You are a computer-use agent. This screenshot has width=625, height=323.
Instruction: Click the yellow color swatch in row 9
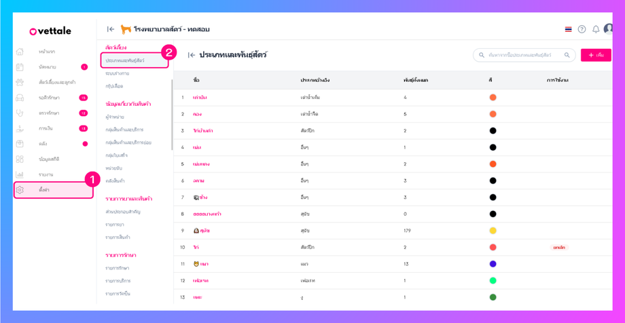[493, 231]
